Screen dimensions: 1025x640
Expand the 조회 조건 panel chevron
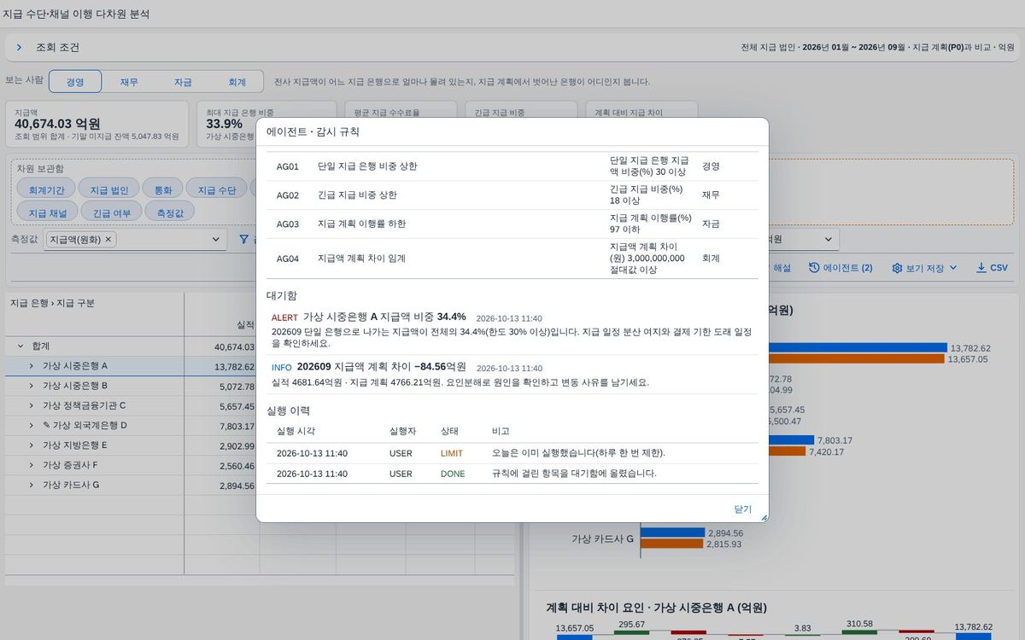(19, 48)
